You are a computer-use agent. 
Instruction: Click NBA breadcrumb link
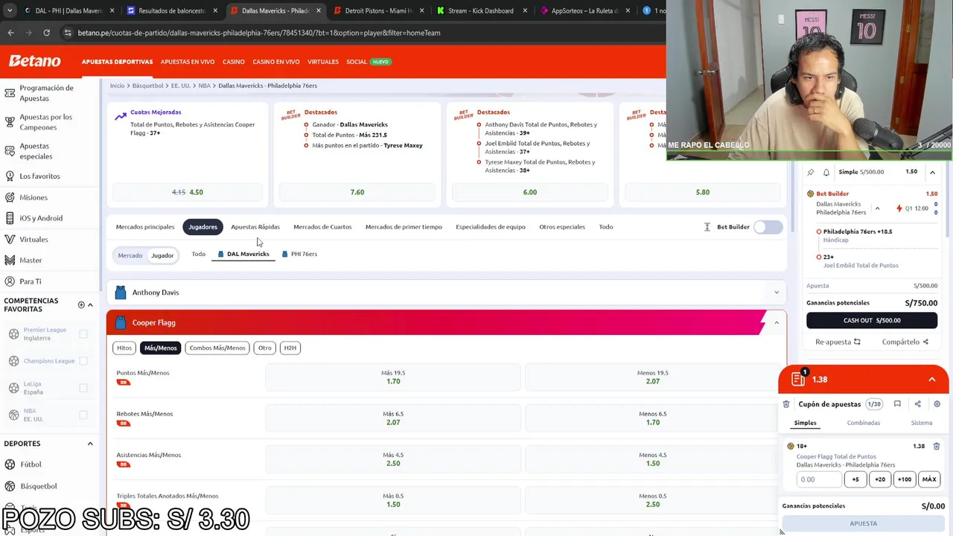coord(204,86)
